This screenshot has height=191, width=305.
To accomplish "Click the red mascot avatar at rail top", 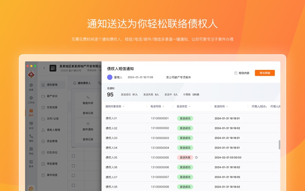I will (31, 74).
